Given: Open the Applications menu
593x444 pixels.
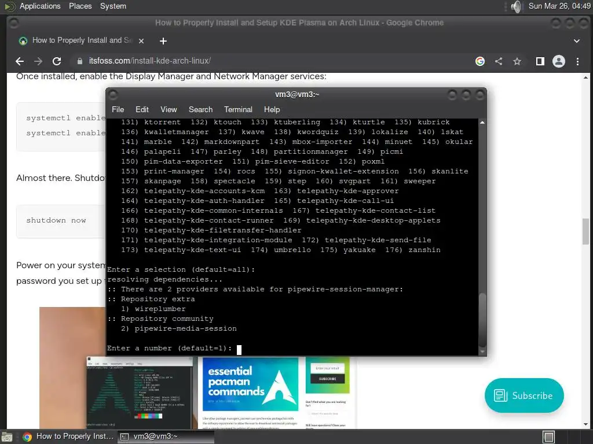Looking at the screenshot, I should click(x=40, y=6).
